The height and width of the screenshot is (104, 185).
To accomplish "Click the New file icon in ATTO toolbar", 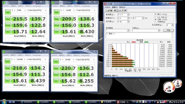I will (106, 10).
